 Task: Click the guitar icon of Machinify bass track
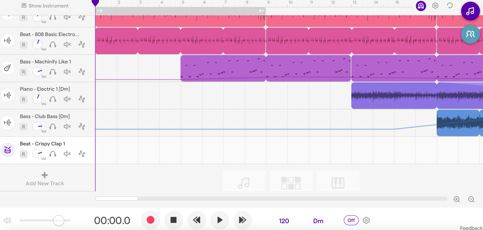8,68
